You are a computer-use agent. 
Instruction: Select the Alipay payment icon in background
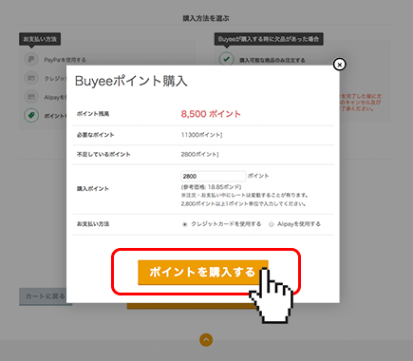(31, 97)
